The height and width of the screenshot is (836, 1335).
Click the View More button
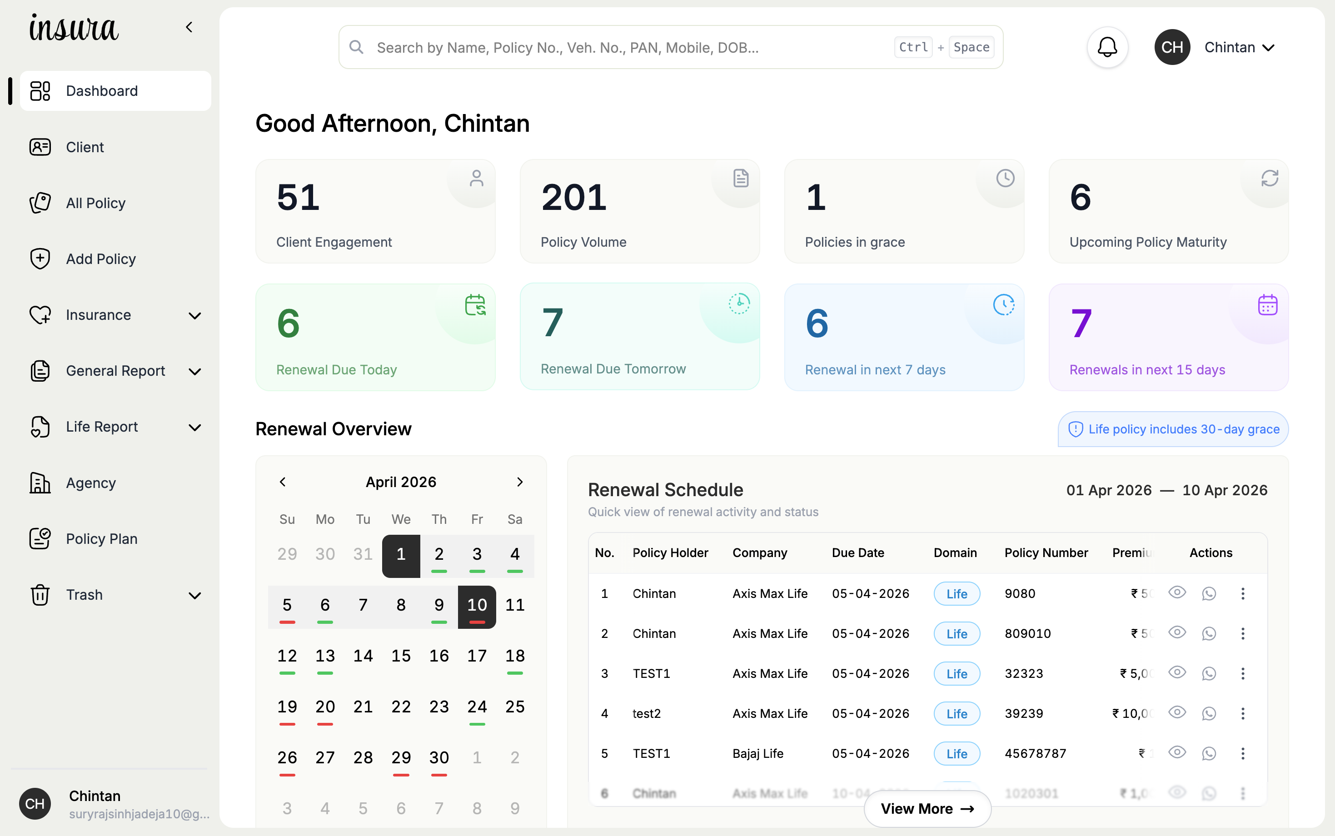(927, 808)
